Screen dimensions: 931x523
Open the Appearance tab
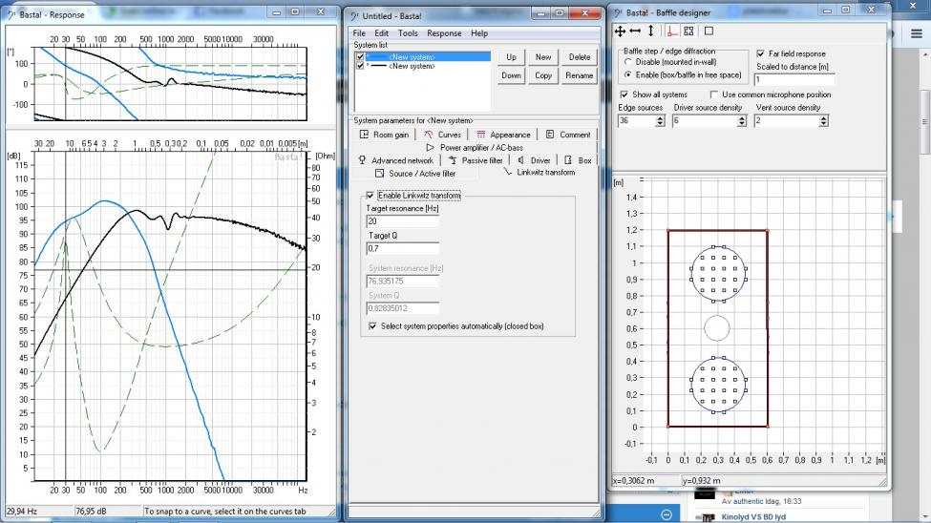[503, 135]
